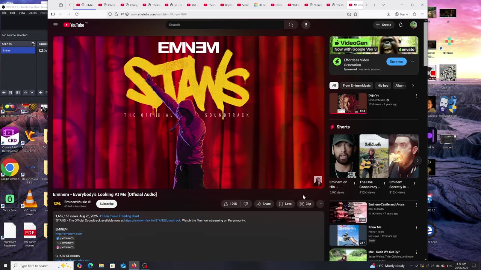This screenshot has width=481, height=270.
Task: Select the Hip hop filter chip
Action: (x=383, y=85)
